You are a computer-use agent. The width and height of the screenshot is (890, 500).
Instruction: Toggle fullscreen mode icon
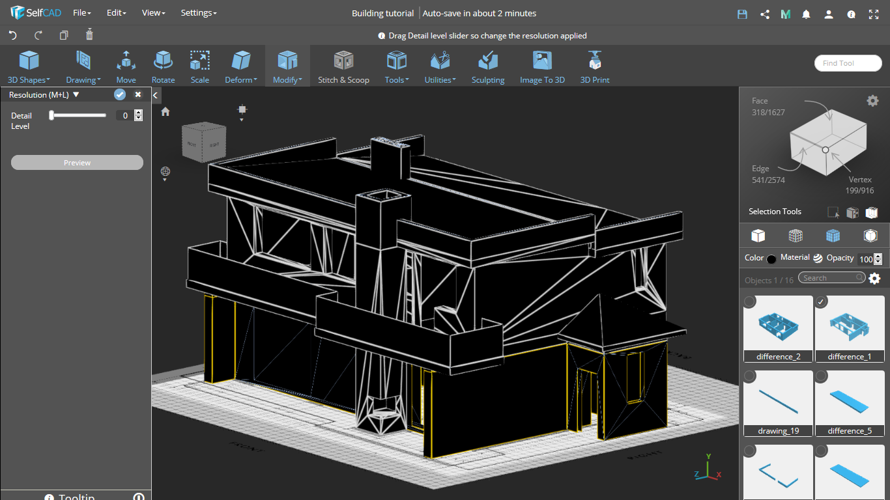pos(874,14)
